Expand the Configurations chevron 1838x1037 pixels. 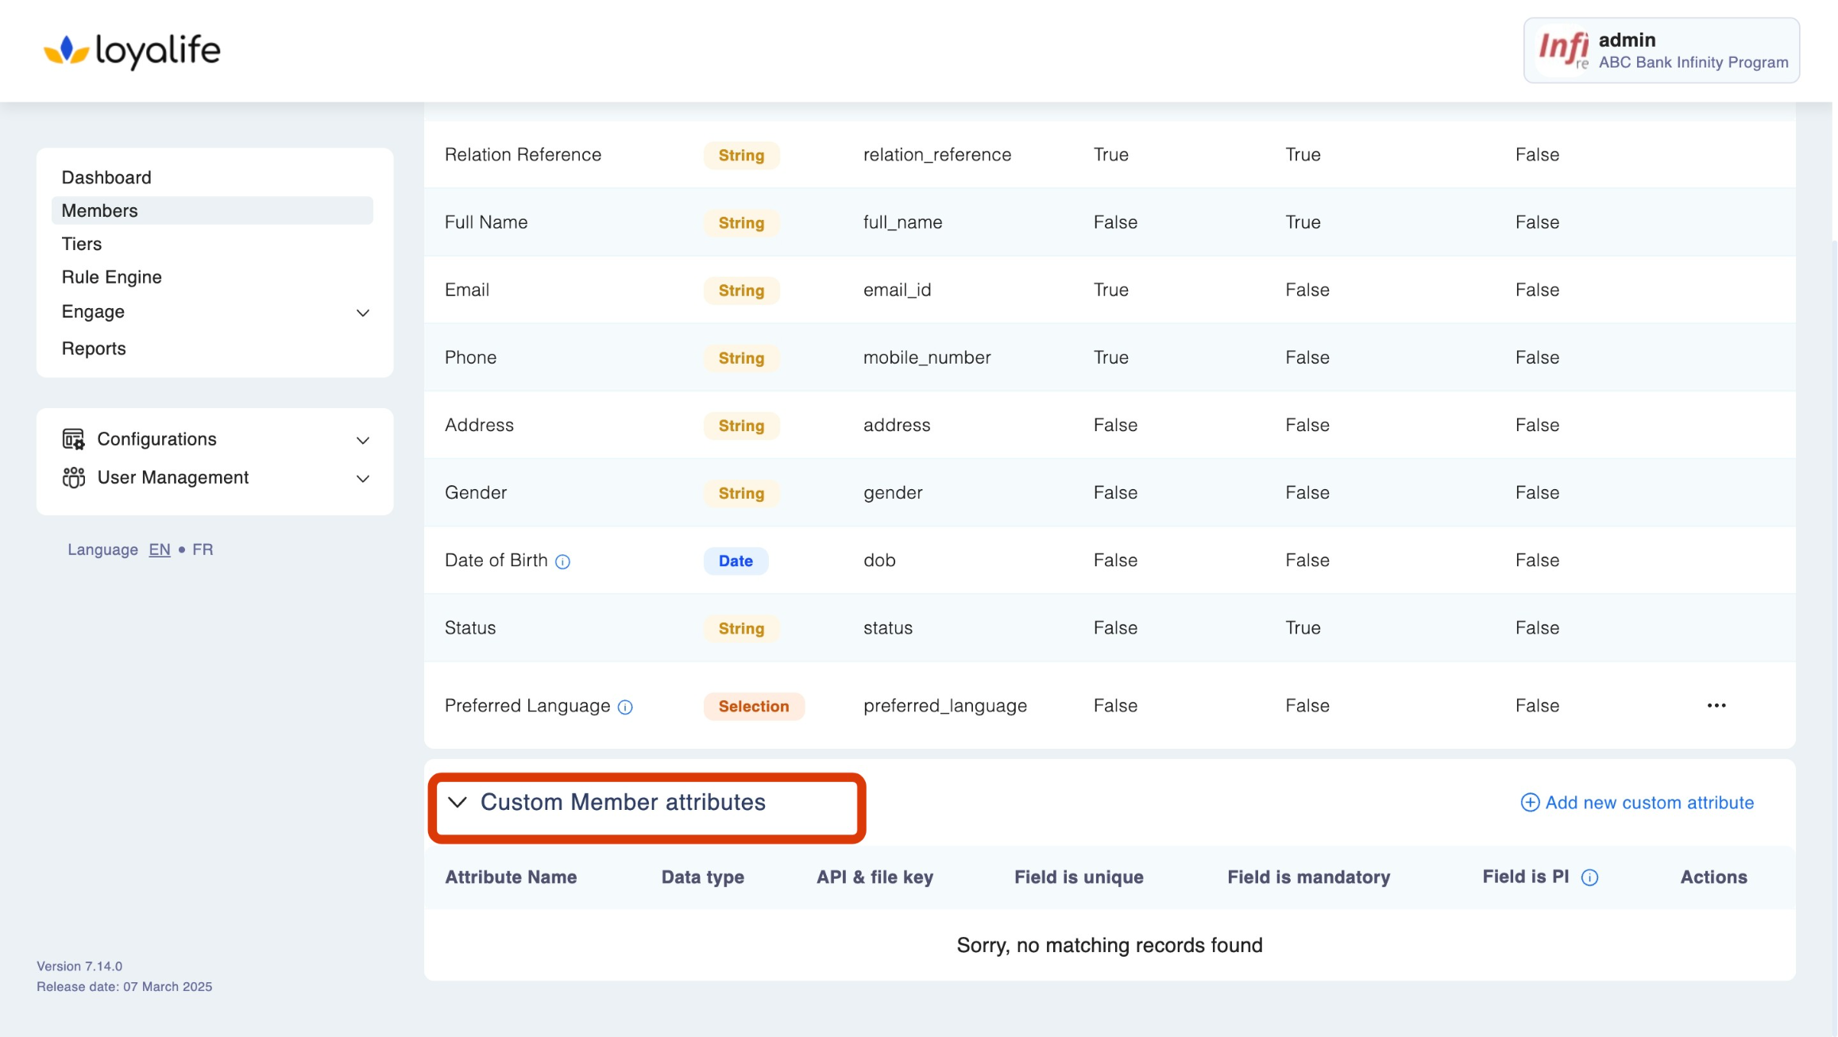[363, 440]
